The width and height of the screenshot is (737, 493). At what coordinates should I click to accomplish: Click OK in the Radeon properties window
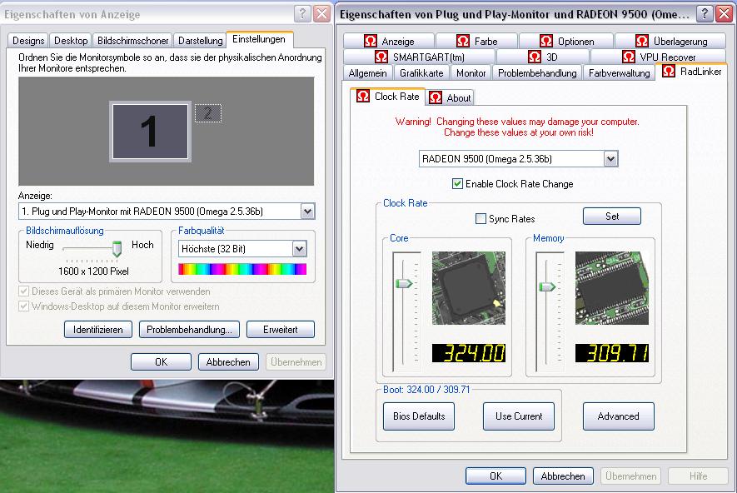pyautogui.click(x=495, y=476)
